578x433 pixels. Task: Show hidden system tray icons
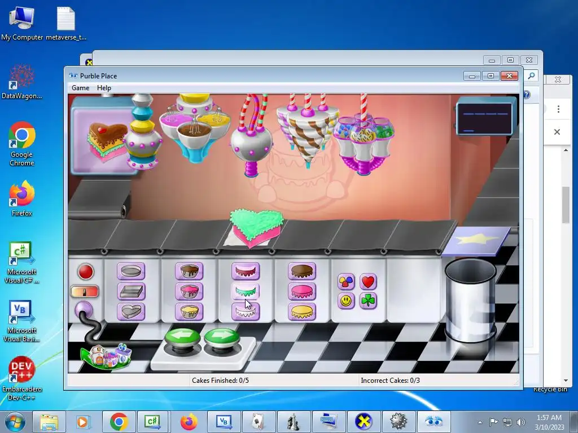[480, 422]
